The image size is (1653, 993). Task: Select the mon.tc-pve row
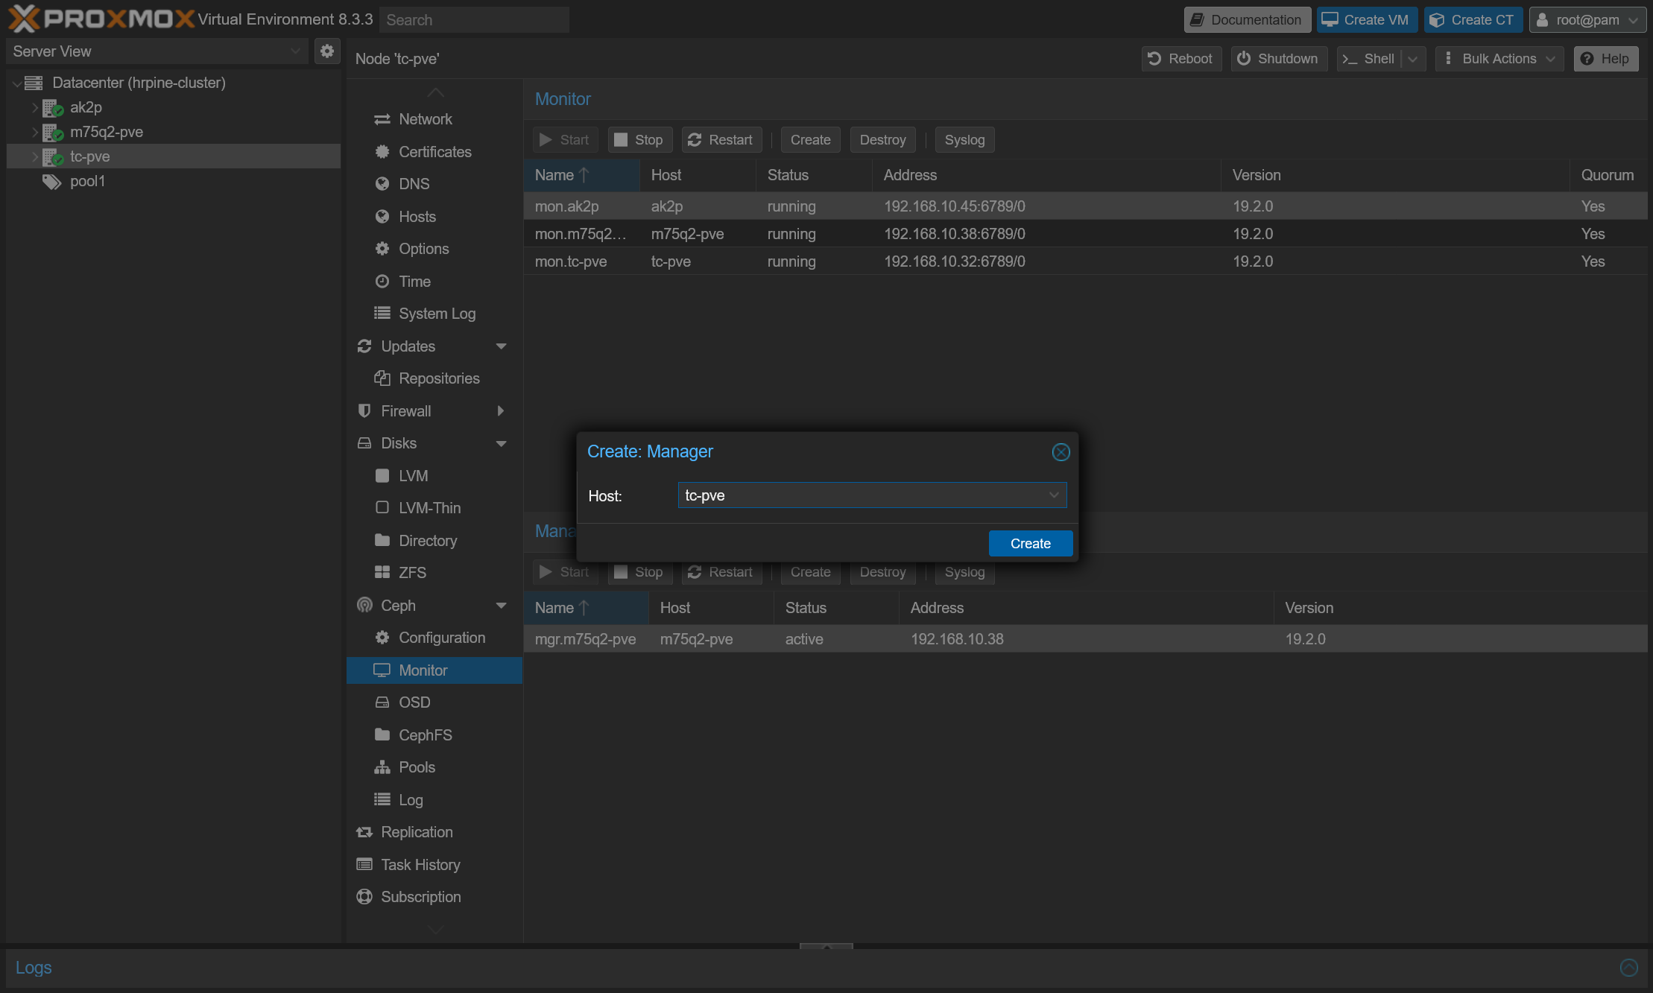[x=1085, y=261]
